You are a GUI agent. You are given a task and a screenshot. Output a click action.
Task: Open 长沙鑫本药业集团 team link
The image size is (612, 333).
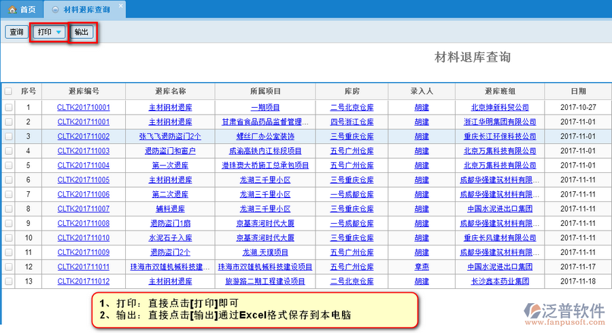tap(502, 281)
